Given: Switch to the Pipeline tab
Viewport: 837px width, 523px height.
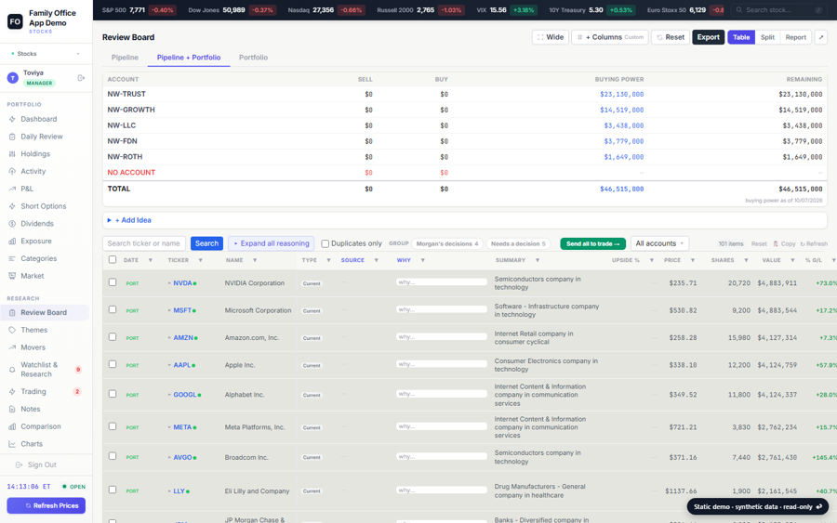Looking at the screenshot, I should pyautogui.click(x=125, y=58).
